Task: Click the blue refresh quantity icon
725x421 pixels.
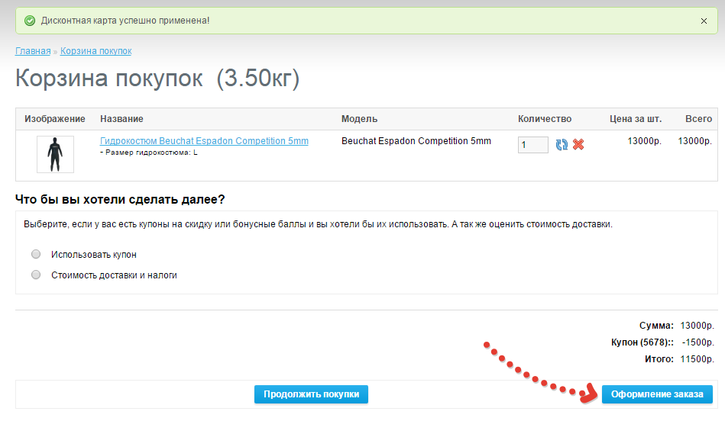Action: [562, 144]
